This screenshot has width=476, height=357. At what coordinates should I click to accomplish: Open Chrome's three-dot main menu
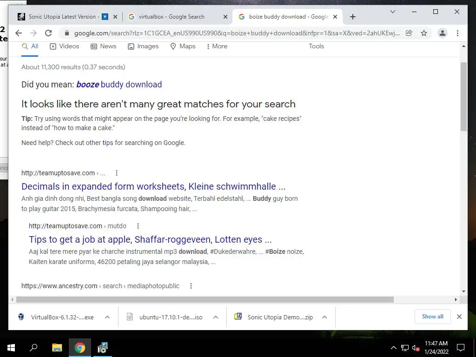[x=457, y=33]
